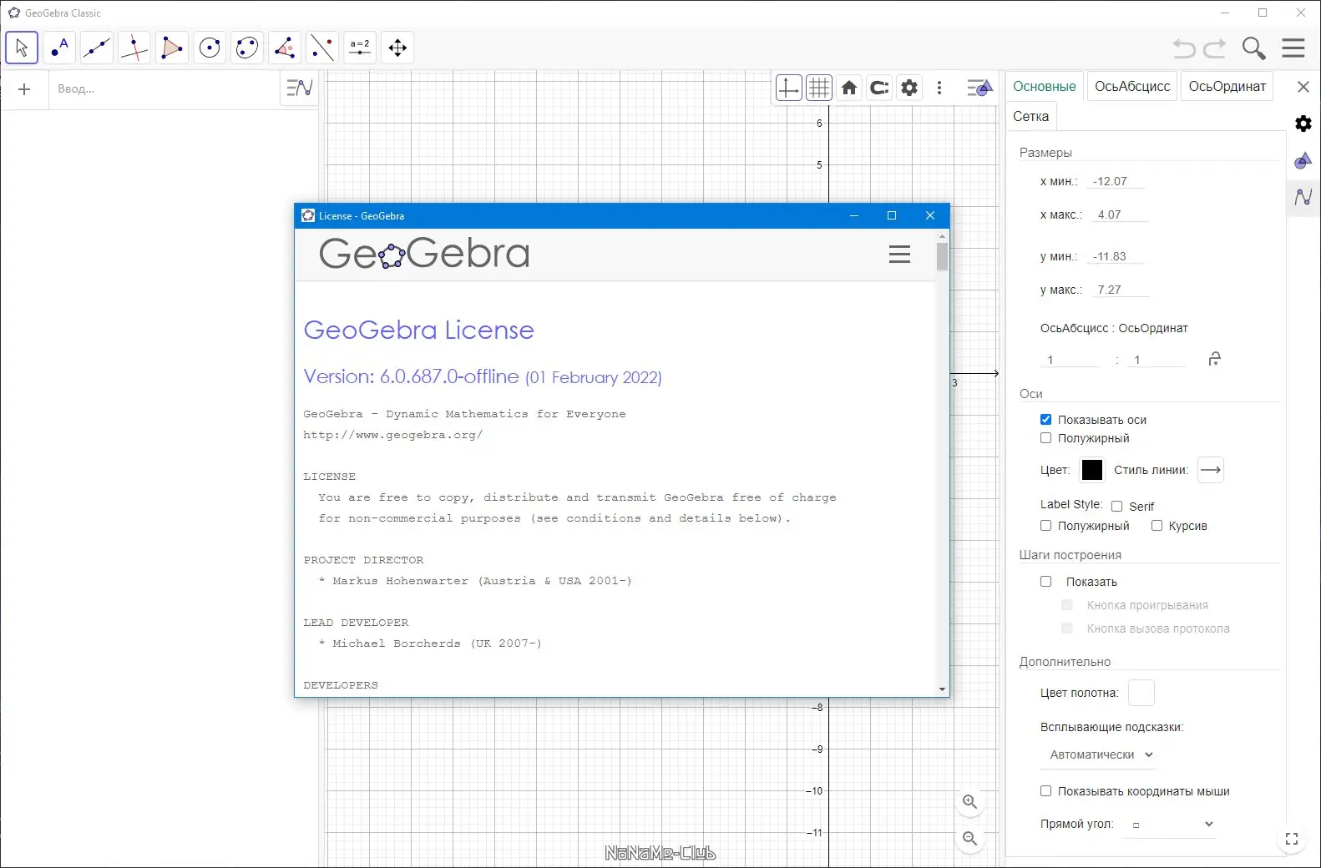This screenshot has width=1321, height=868.
Task: Open the main GeoGebra Classic menu
Action: click(1293, 48)
